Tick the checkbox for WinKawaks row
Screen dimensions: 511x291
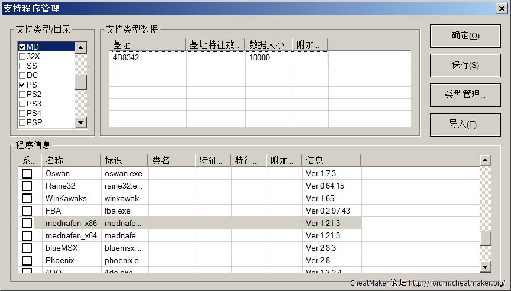click(27, 198)
